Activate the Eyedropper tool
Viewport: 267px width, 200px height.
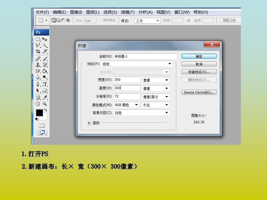[x=45, y=97]
